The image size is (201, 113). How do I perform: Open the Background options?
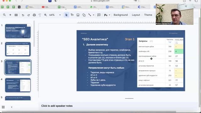pyautogui.click(x=121, y=15)
